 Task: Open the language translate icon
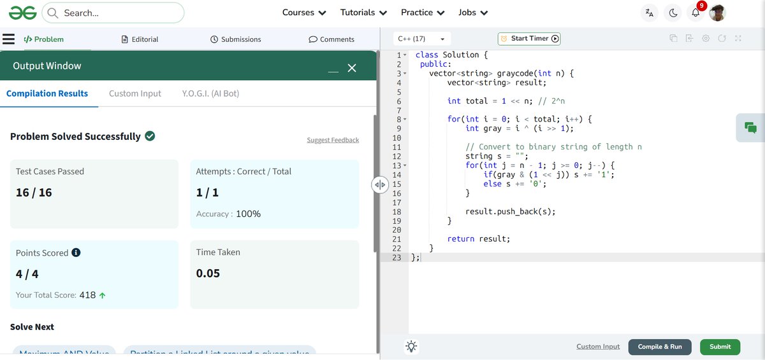[x=649, y=13]
